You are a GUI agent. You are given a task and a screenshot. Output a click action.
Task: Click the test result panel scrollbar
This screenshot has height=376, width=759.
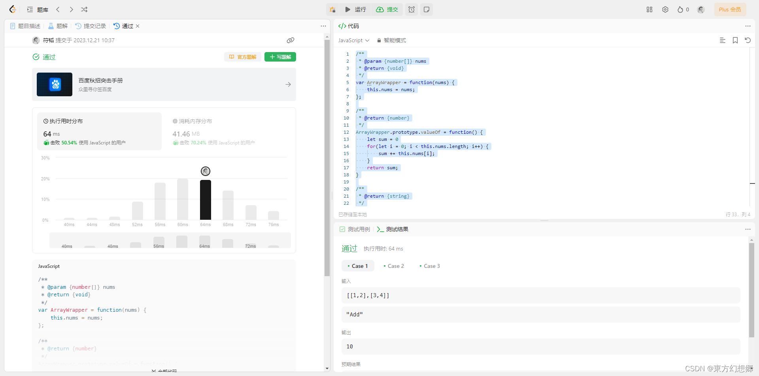[x=751, y=290]
